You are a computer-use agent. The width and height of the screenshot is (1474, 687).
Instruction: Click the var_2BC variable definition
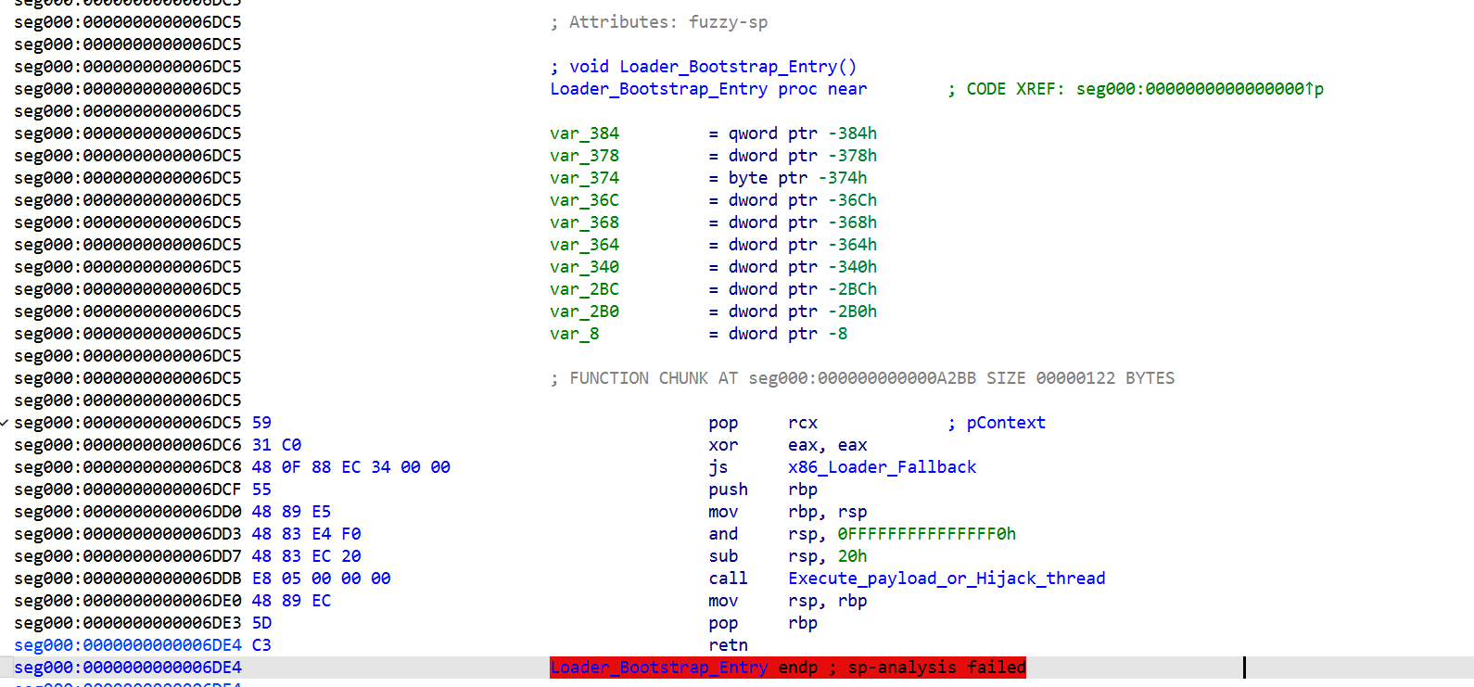[584, 289]
